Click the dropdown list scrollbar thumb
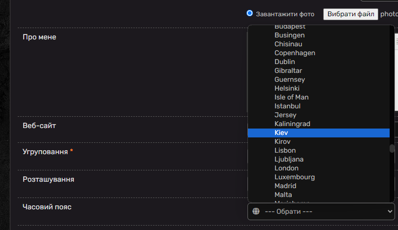This screenshot has width=398, height=230. tap(392, 149)
